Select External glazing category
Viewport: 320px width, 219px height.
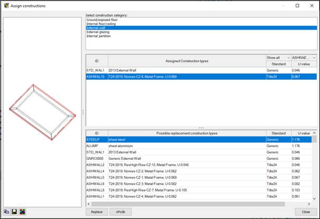point(99,32)
